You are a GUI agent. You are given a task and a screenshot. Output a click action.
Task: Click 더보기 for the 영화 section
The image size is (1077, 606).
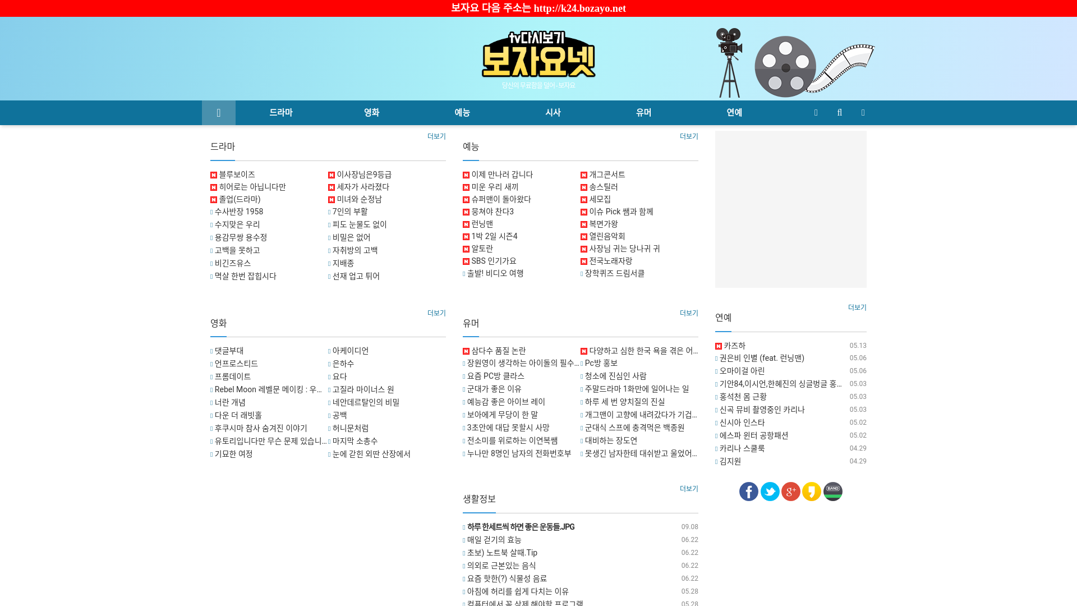tap(436, 313)
